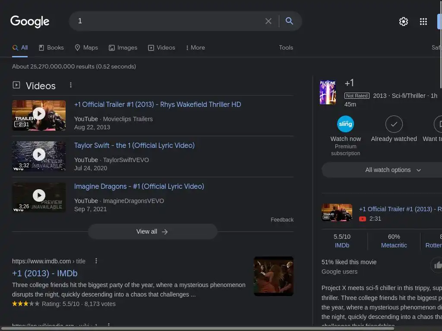Screen dimensions: 442x331
Task: Play the +1 Official Trailer thumbnail
Action: click(39, 116)
